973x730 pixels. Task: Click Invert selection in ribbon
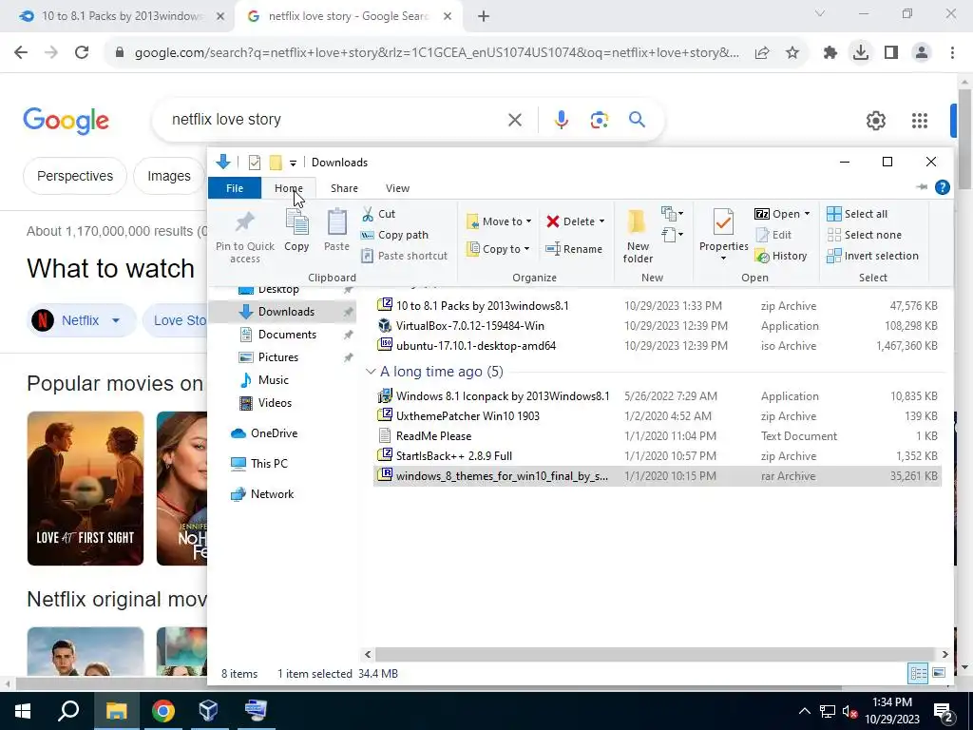click(x=872, y=256)
